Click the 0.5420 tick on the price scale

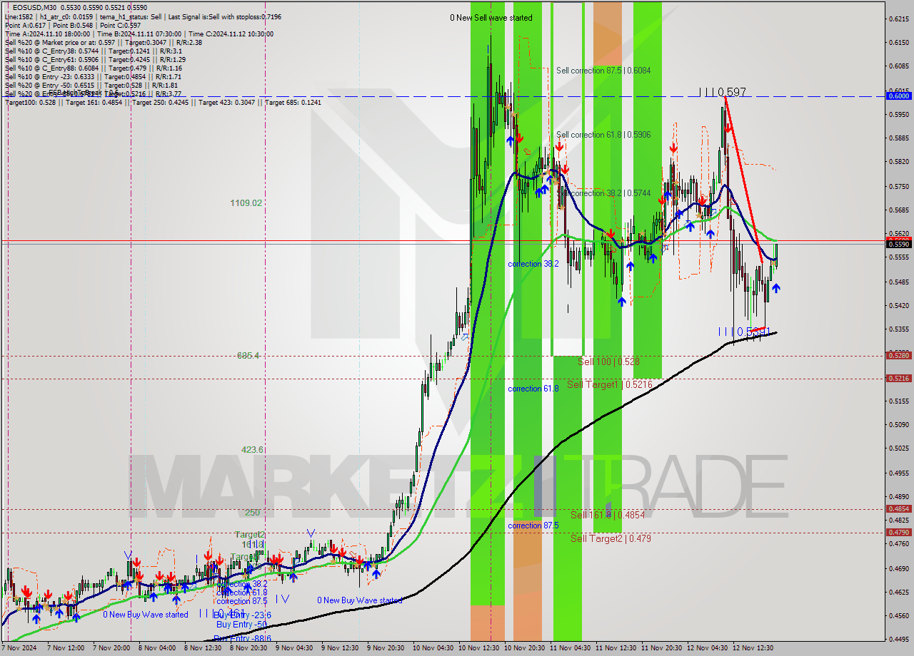pos(898,306)
